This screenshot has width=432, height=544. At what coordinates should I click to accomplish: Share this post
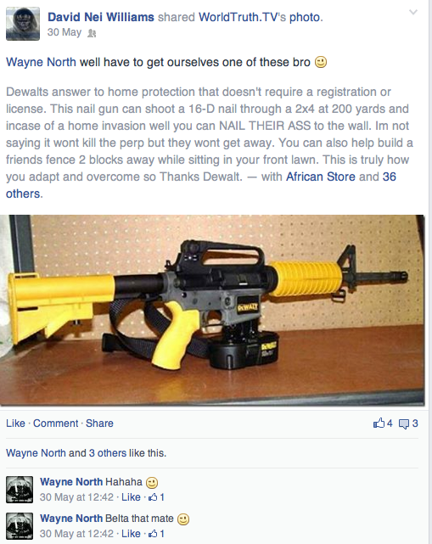pyautogui.click(x=99, y=423)
